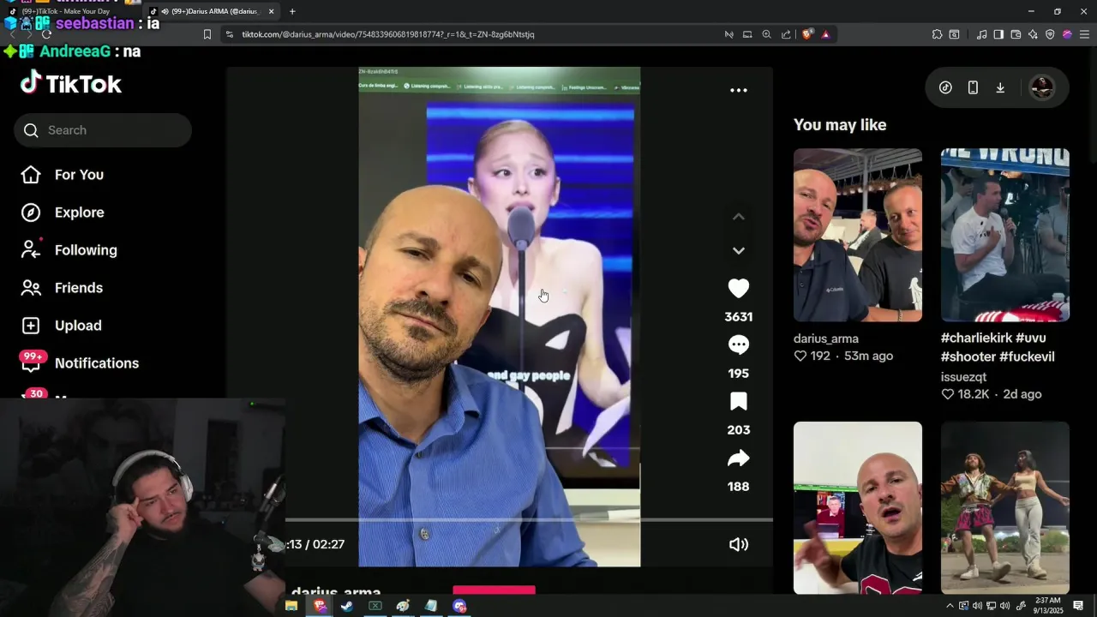Open Steam from the taskbar
This screenshot has height=617, width=1097.
(347, 606)
